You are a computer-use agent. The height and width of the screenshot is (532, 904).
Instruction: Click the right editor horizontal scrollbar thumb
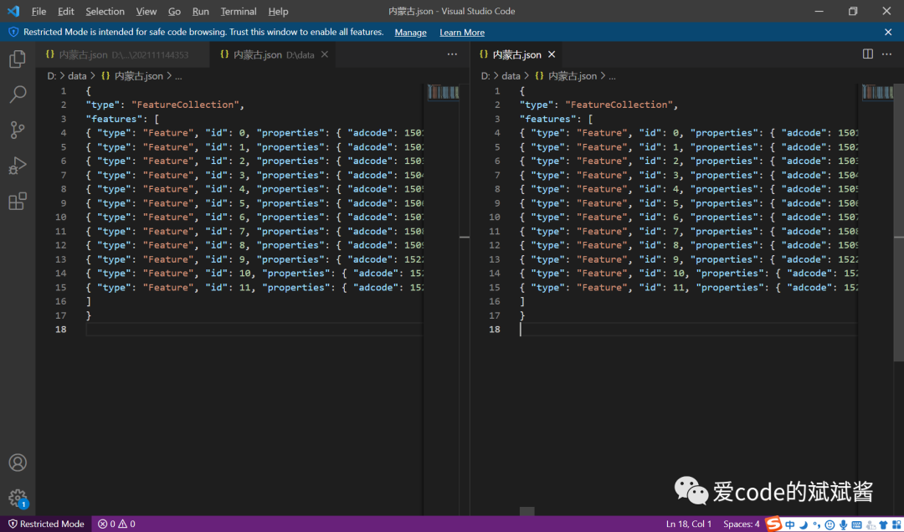527,511
